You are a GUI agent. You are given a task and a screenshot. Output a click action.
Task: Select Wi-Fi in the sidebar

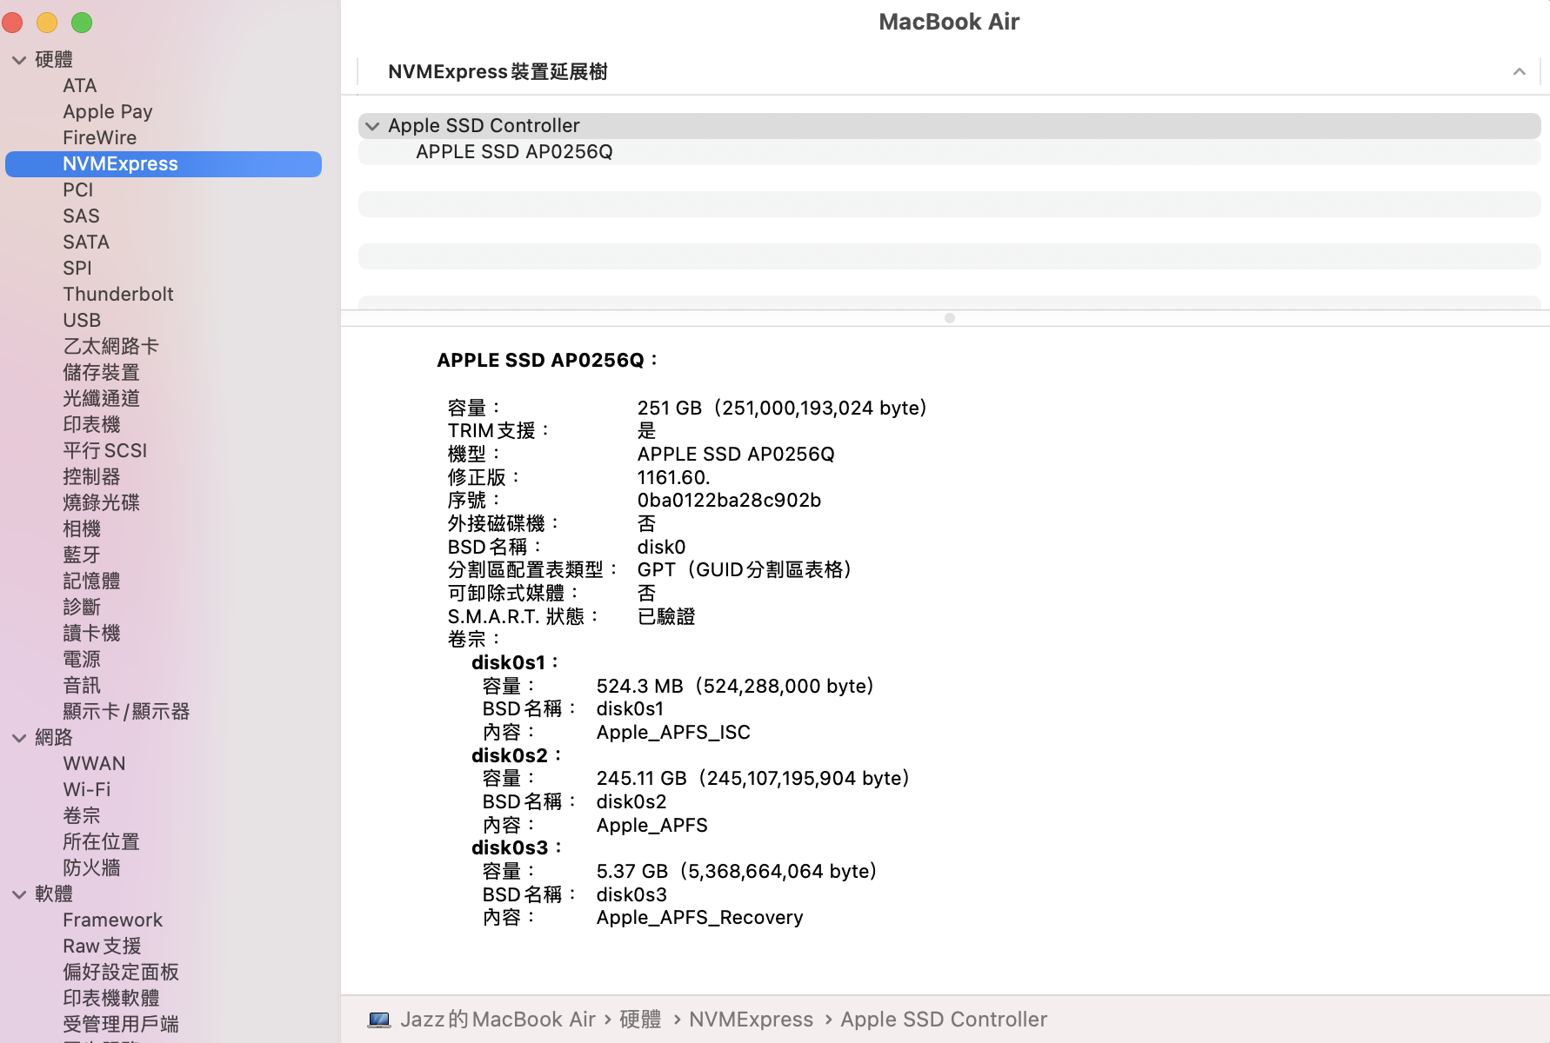(87, 790)
